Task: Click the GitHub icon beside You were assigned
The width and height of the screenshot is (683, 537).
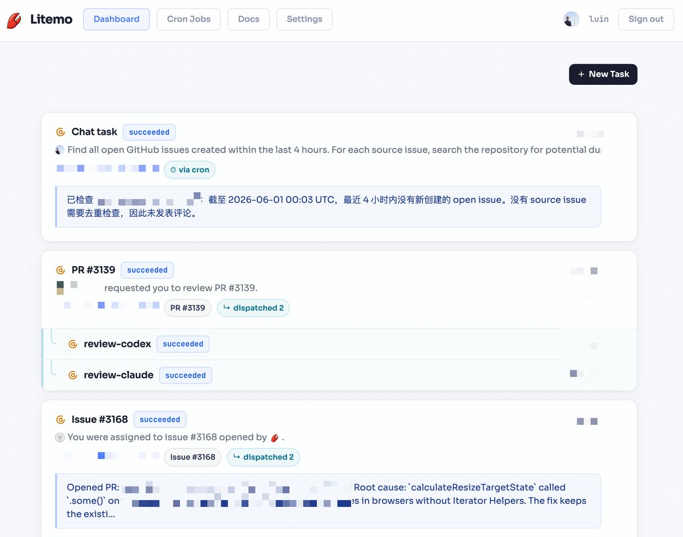Action: 60,437
